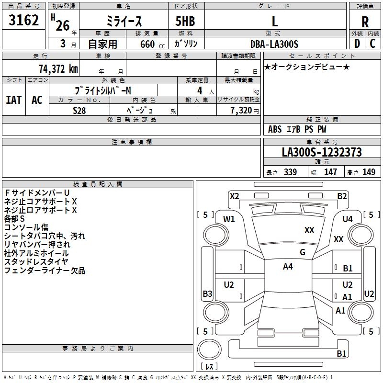Select chassis number LA300S-1232373

322,152
